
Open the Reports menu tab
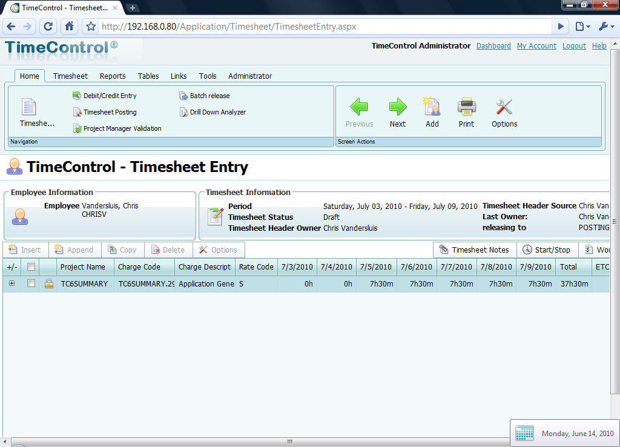[112, 76]
